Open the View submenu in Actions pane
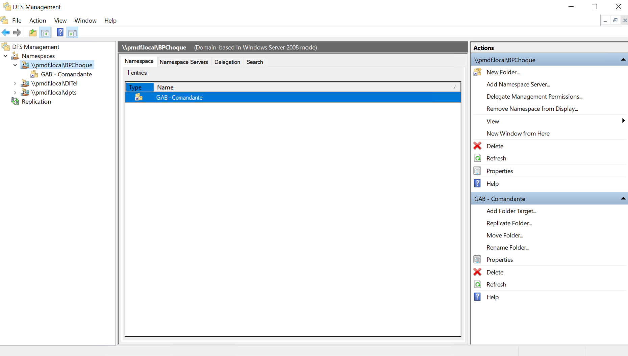The image size is (628, 356). pyautogui.click(x=623, y=121)
